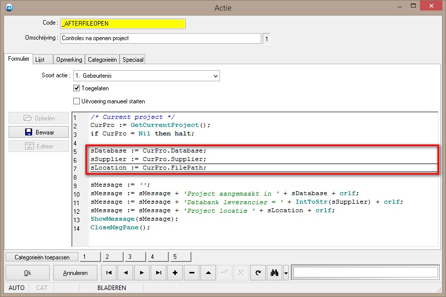
Task: Click the 'ShowMessage(sMessage);' code line
Action: click(134, 219)
